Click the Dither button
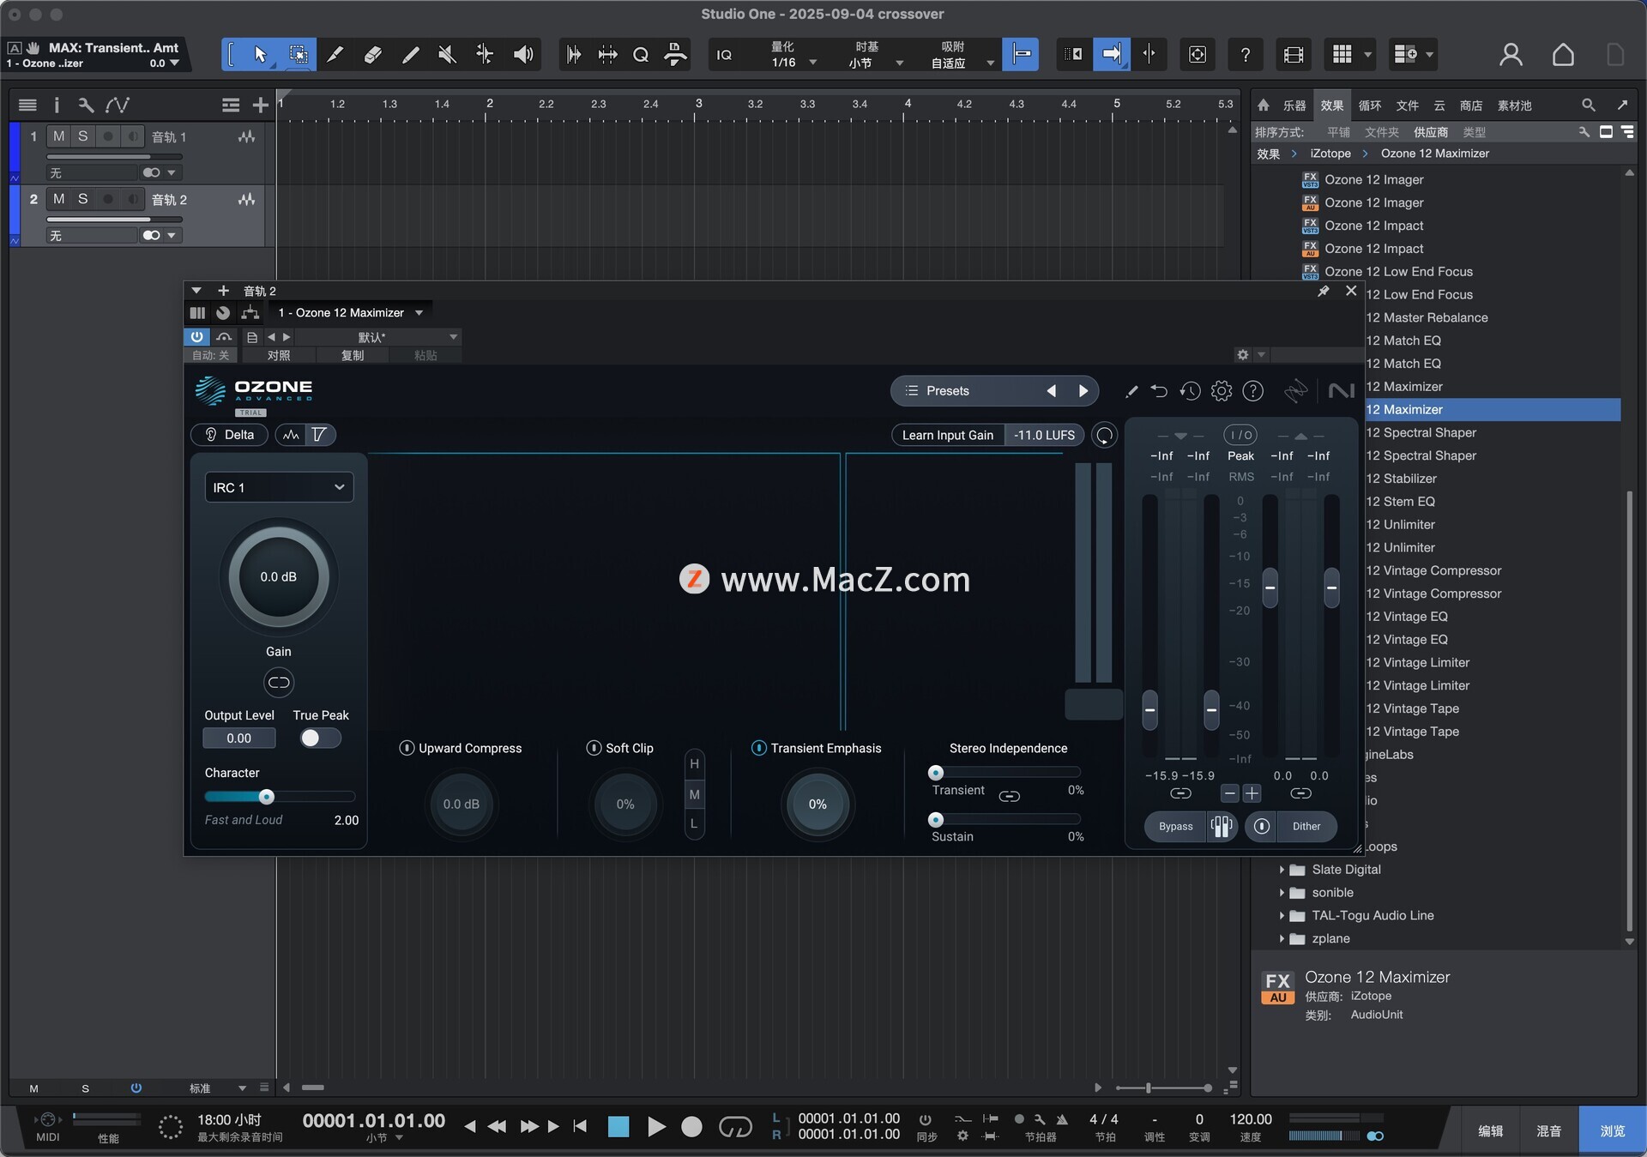Screen dimensions: 1647x1157 pos(1306,827)
